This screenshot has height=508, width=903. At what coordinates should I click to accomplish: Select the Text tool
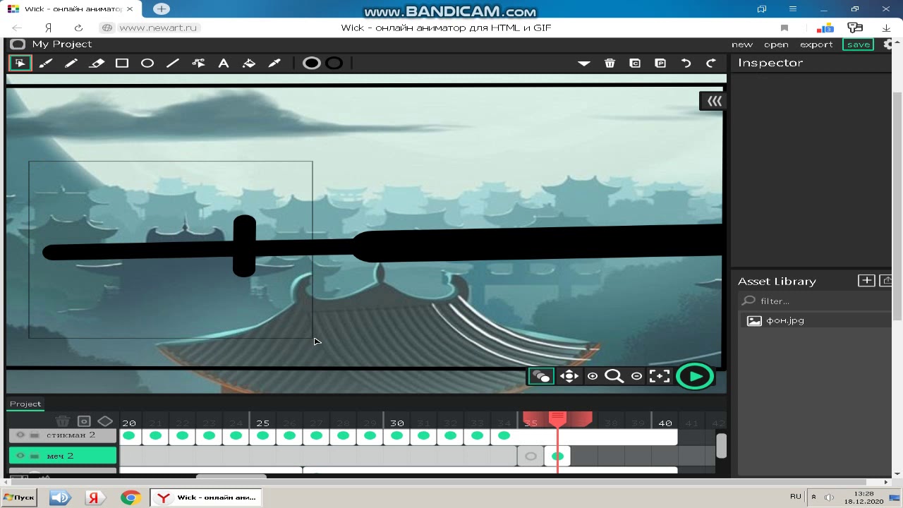(x=224, y=63)
